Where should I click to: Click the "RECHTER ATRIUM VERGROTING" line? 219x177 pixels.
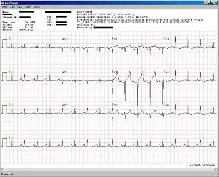tap(105, 14)
